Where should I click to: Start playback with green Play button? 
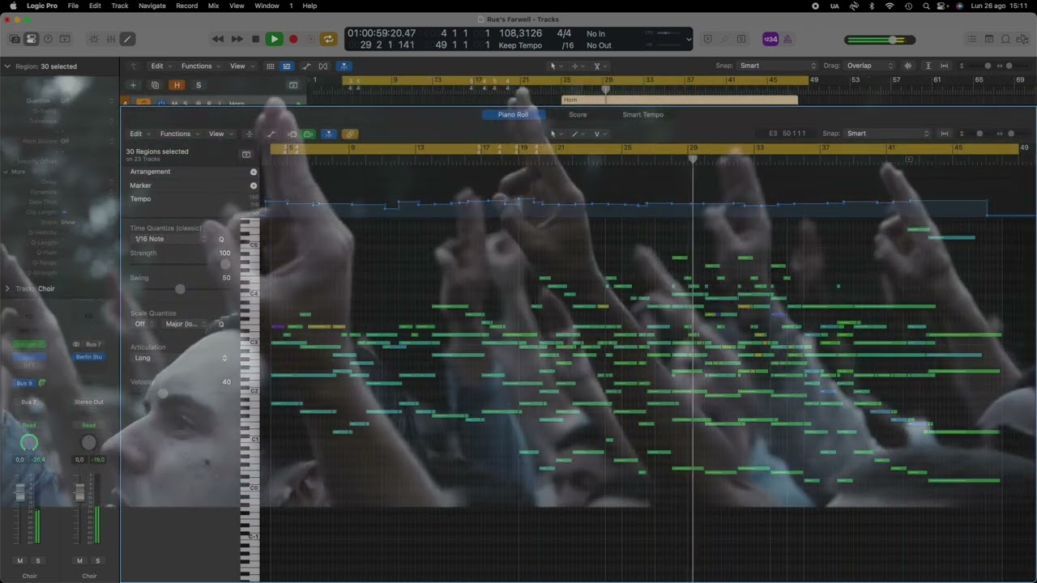275,39
